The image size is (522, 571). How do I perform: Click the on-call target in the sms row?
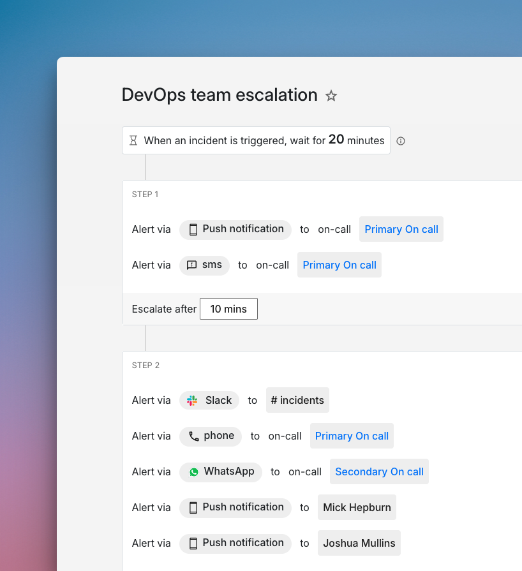click(272, 265)
